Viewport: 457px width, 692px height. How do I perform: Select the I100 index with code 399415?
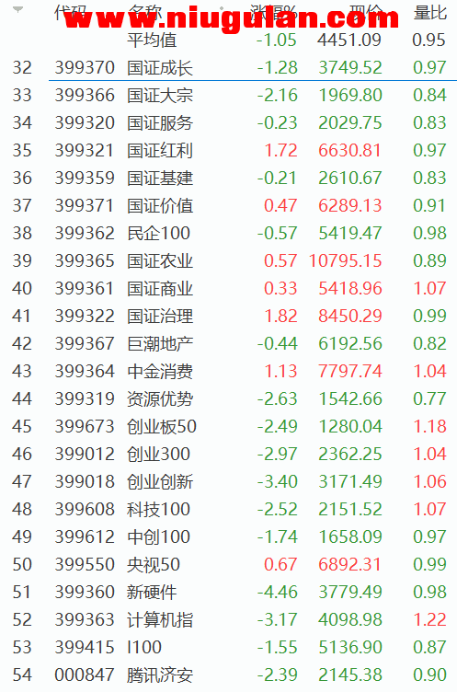(228, 648)
